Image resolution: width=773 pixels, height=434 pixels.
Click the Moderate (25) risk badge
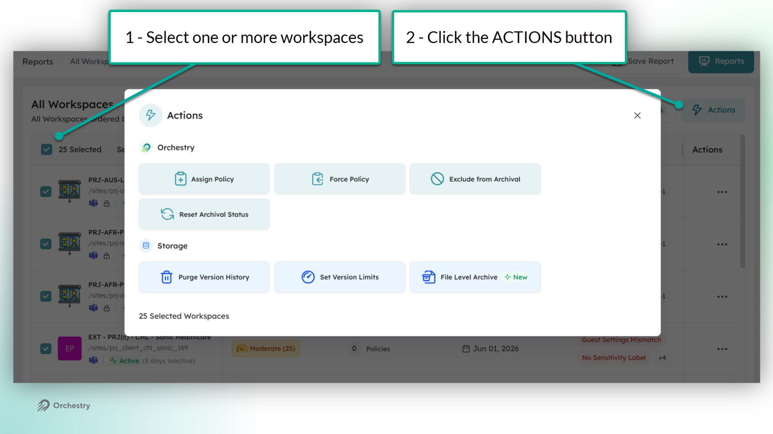click(x=266, y=349)
